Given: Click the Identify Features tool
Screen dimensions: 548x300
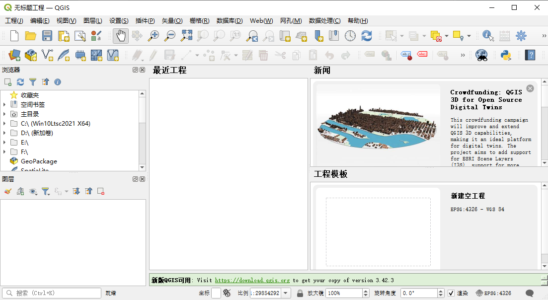Looking at the screenshot, I should click(x=488, y=36).
